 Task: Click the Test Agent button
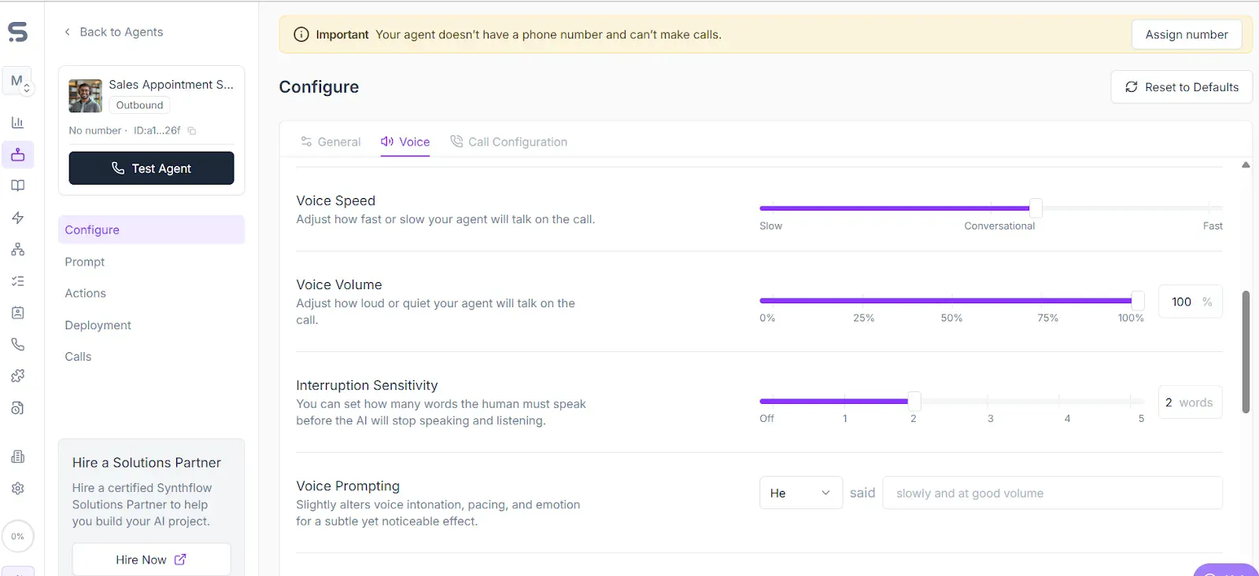click(151, 168)
